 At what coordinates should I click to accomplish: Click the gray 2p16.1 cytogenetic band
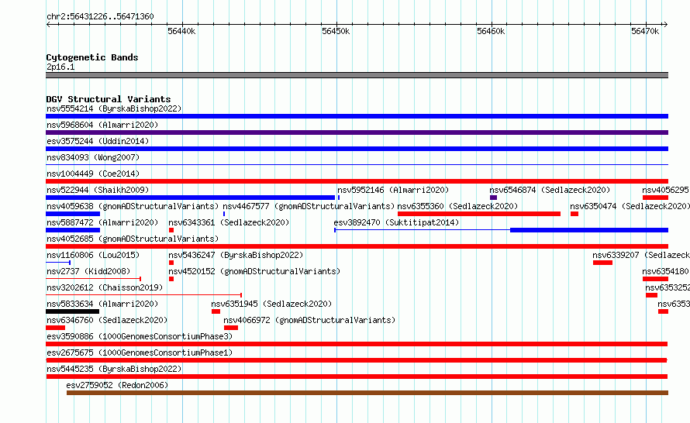[357, 75]
